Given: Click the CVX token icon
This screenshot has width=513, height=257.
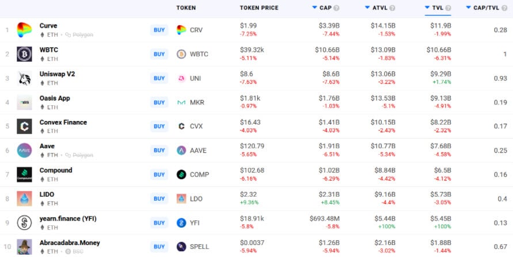Looking at the screenshot, I should click(181, 126).
